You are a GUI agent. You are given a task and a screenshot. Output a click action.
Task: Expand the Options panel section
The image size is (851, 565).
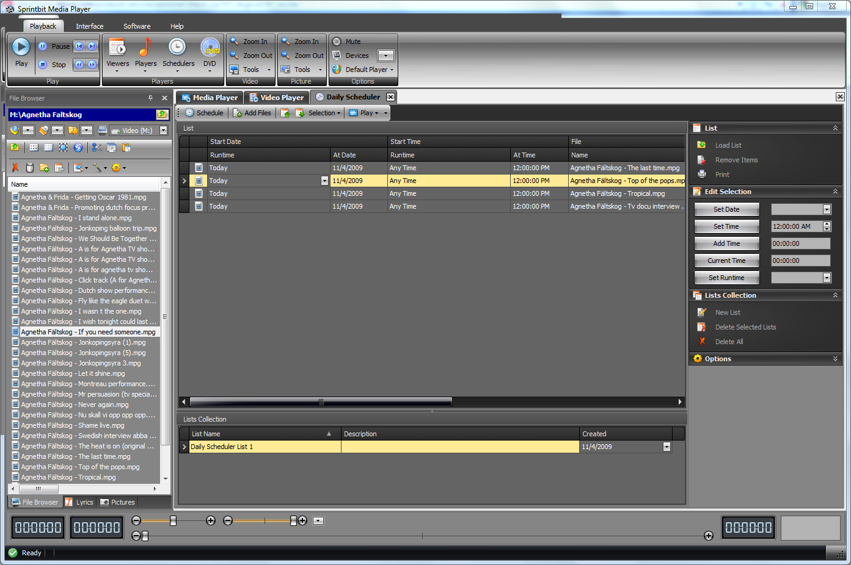click(x=835, y=359)
